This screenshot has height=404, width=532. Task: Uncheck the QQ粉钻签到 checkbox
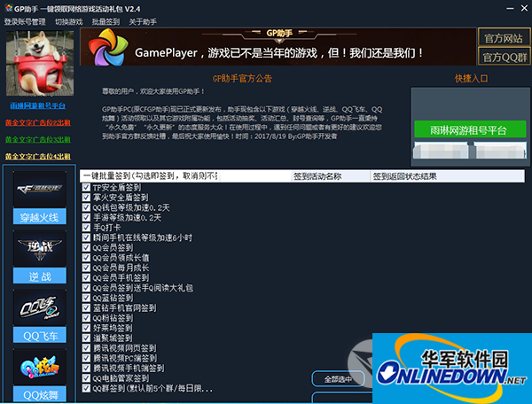(x=86, y=318)
